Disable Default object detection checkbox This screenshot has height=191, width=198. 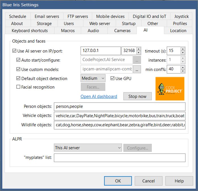[x=18, y=78]
